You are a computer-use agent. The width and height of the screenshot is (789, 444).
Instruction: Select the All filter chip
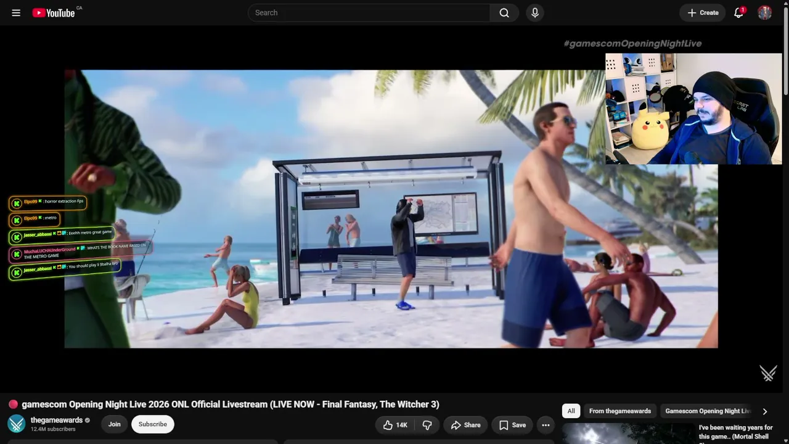571,411
